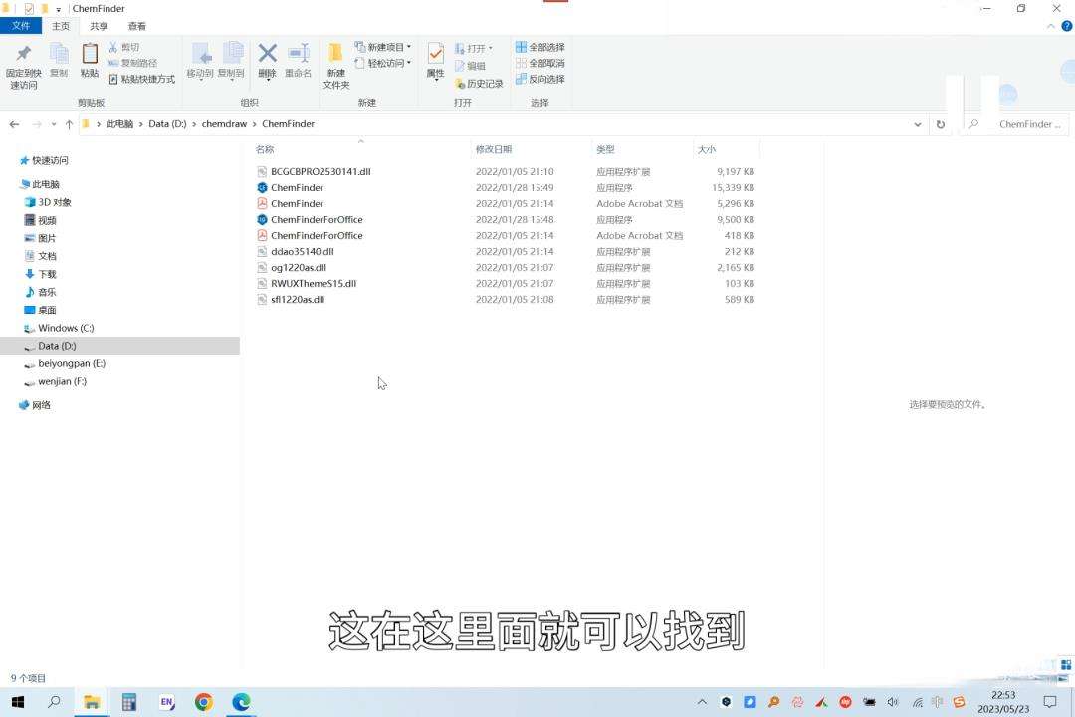Open recent locations dropdown arrow
The height and width of the screenshot is (717, 1075).
tap(54, 124)
